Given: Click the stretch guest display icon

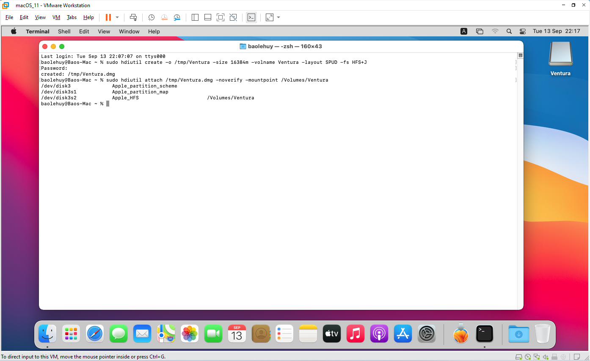Looking at the screenshot, I should [270, 17].
